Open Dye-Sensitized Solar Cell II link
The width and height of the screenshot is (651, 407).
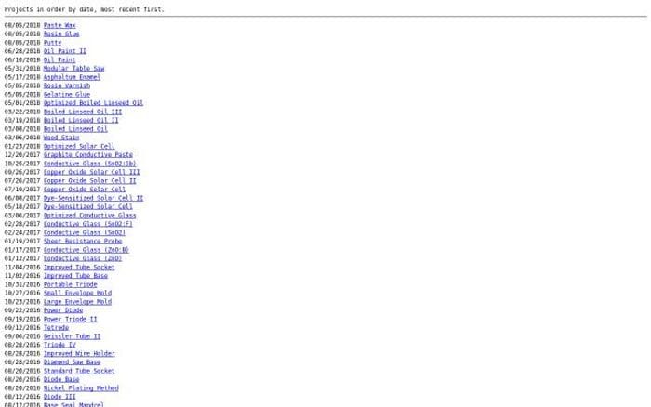click(x=93, y=198)
